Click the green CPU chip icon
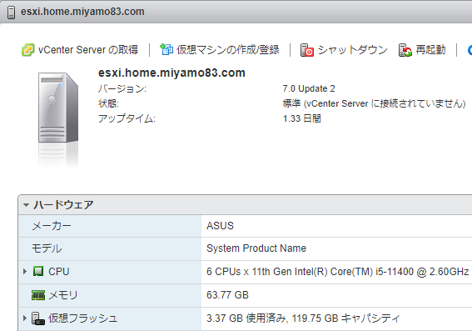Viewport: 472px width, 331px height. pos(38,271)
